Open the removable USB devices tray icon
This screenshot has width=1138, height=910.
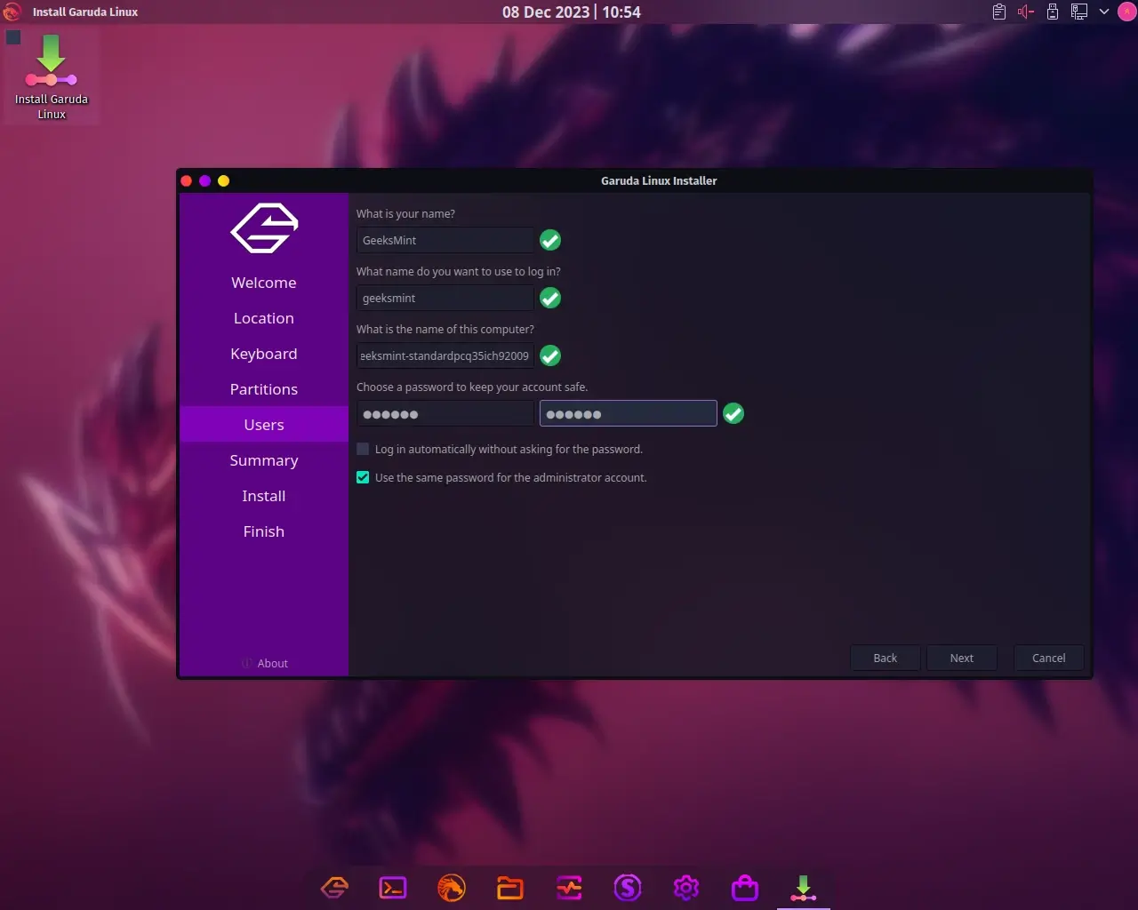click(x=1053, y=12)
